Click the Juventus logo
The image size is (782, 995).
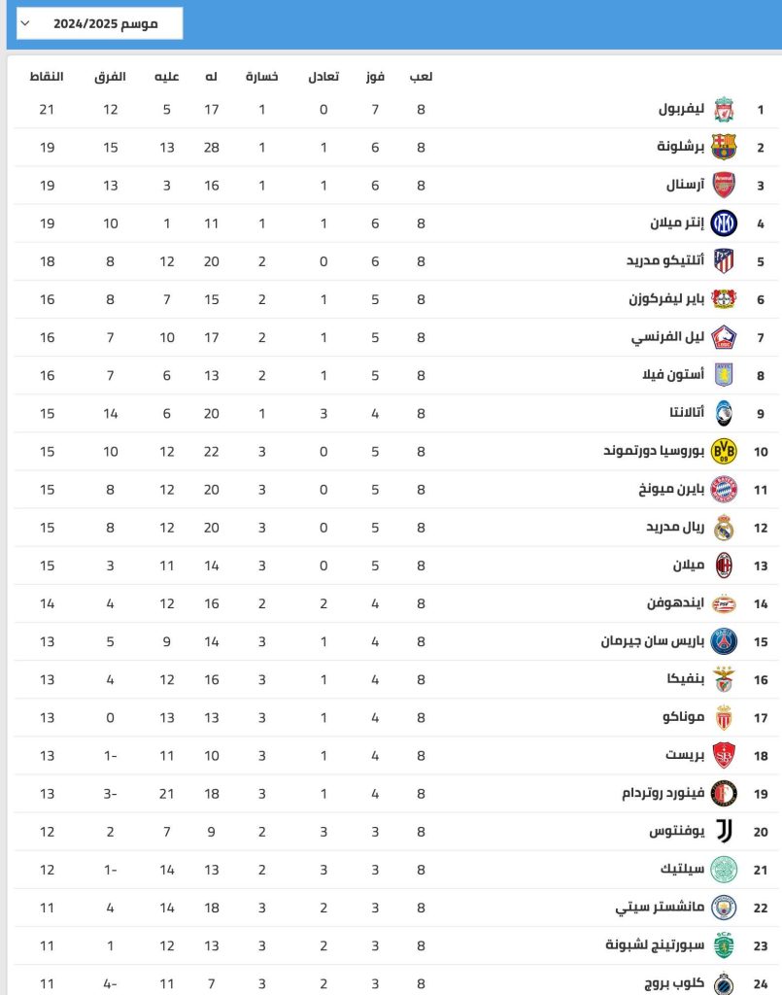click(x=725, y=832)
